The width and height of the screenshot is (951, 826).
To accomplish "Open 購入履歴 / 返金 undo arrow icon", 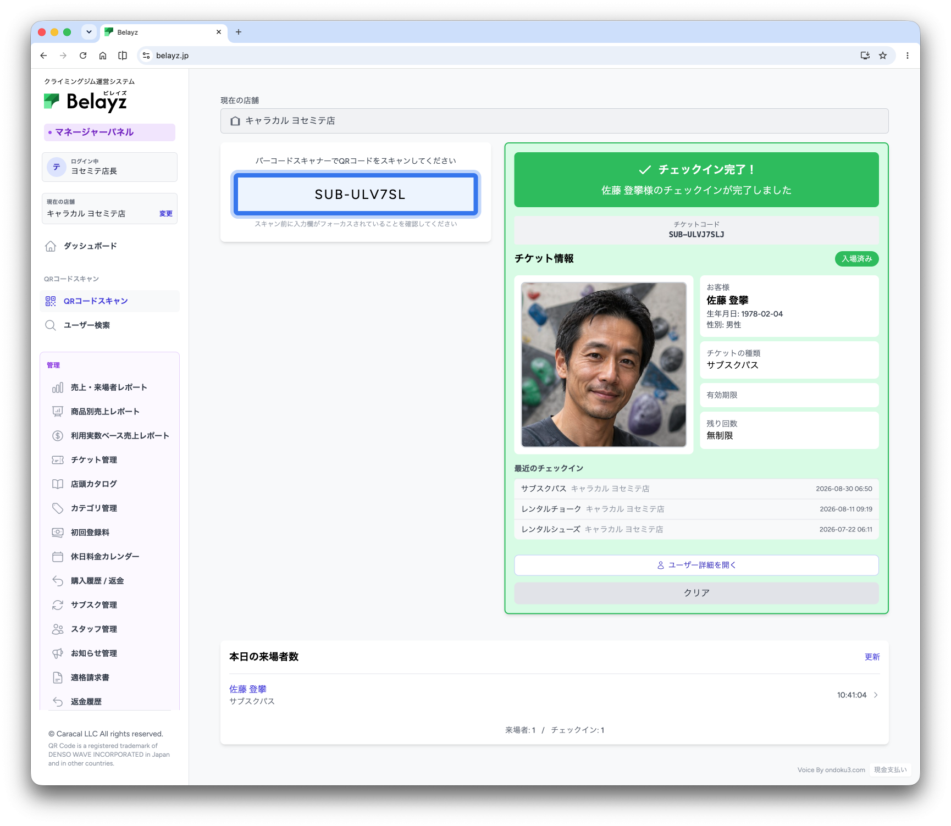I will coord(58,581).
